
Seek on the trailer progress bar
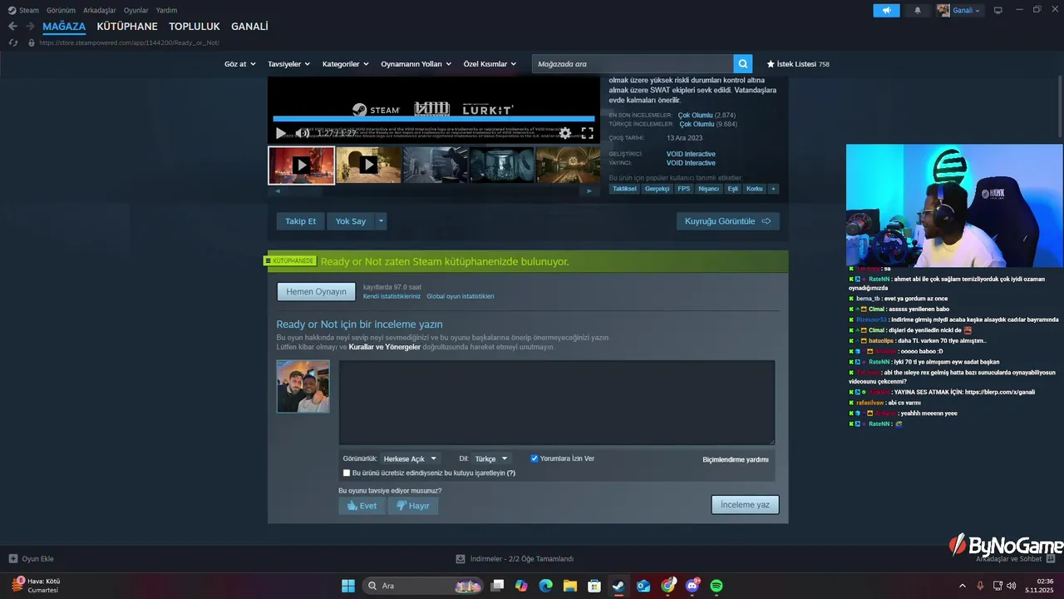433,119
